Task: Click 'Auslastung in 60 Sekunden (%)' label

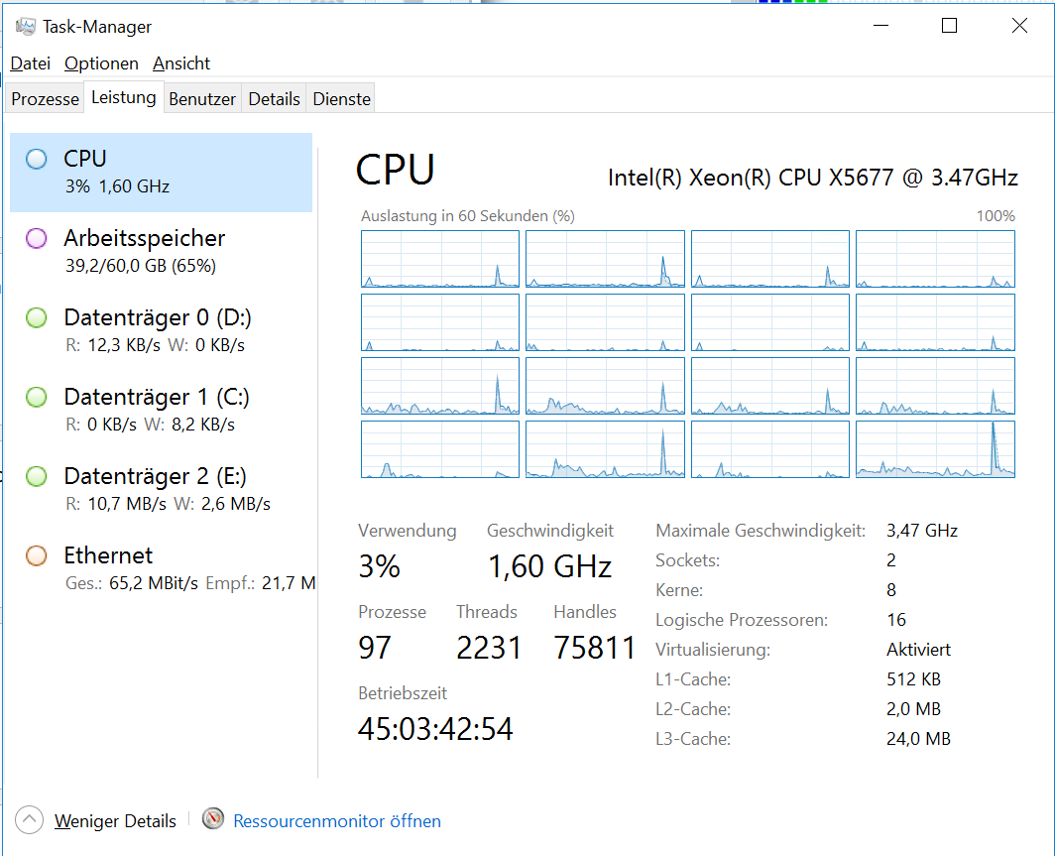Action: (468, 216)
